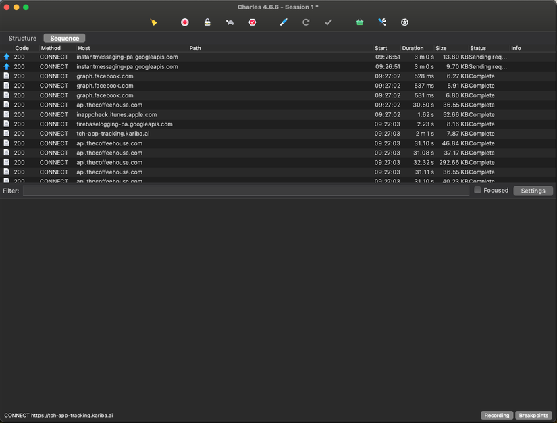Click into the Filter input field
The image size is (557, 423).
[x=203, y=191]
